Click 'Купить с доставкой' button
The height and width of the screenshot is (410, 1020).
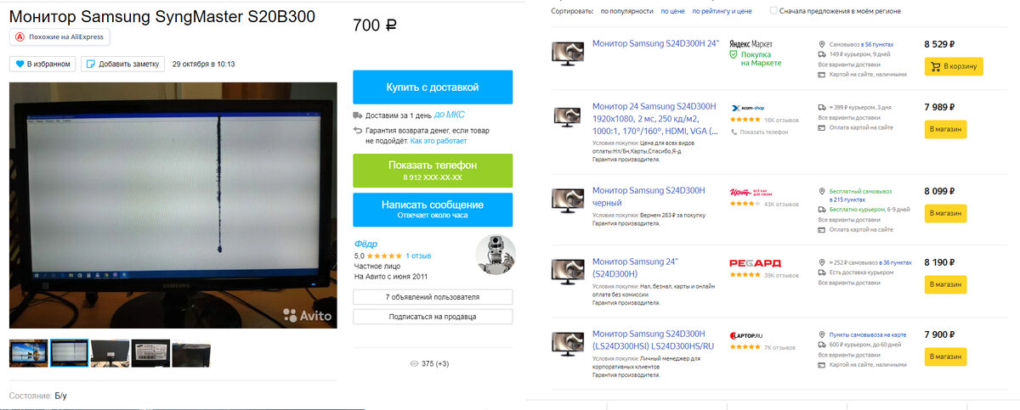(x=433, y=87)
